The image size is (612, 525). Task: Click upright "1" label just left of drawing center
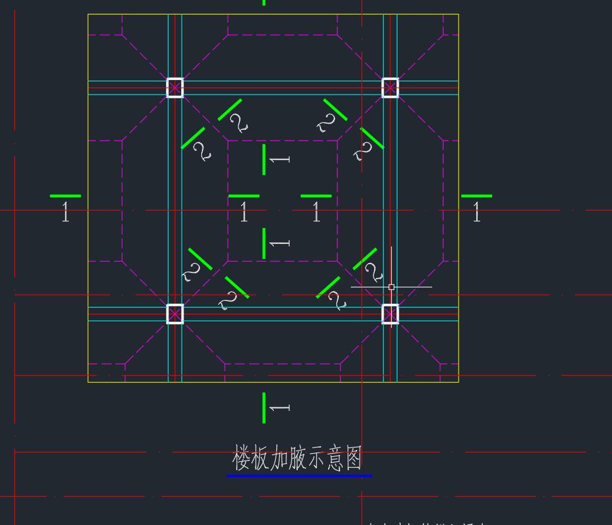244,212
